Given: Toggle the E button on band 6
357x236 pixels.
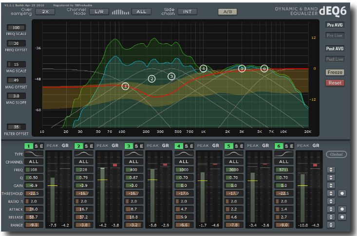Looking at the screenshot, I should tap(292, 146).
